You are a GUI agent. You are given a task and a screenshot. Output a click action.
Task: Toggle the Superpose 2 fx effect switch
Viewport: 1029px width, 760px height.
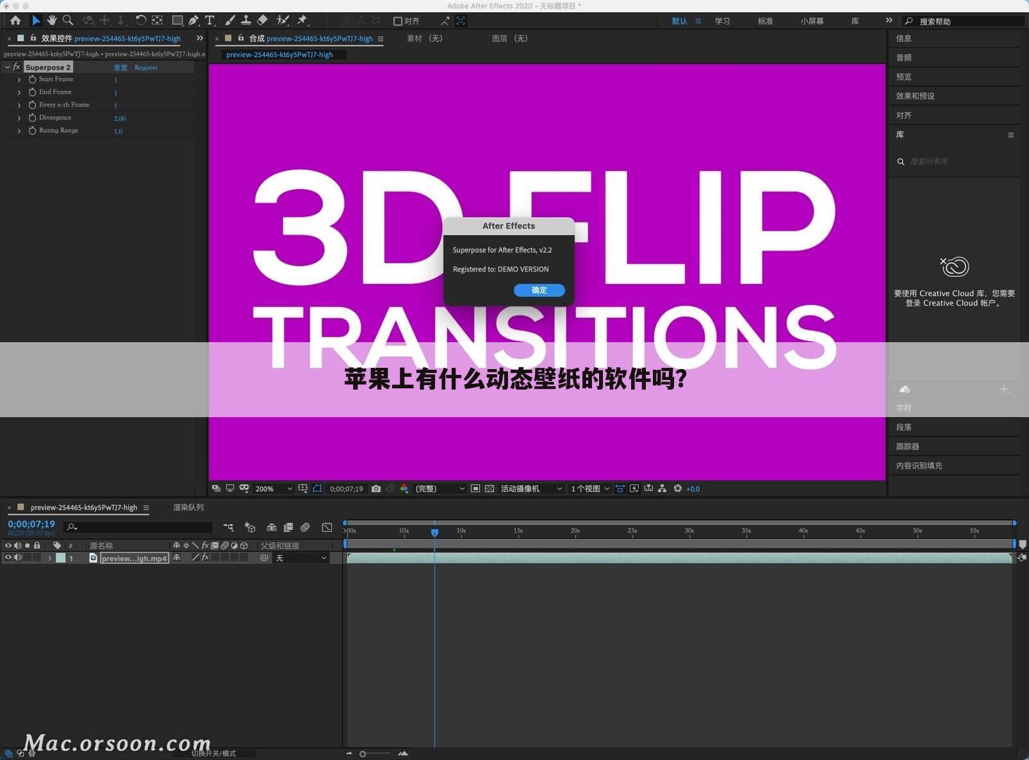point(17,67)
